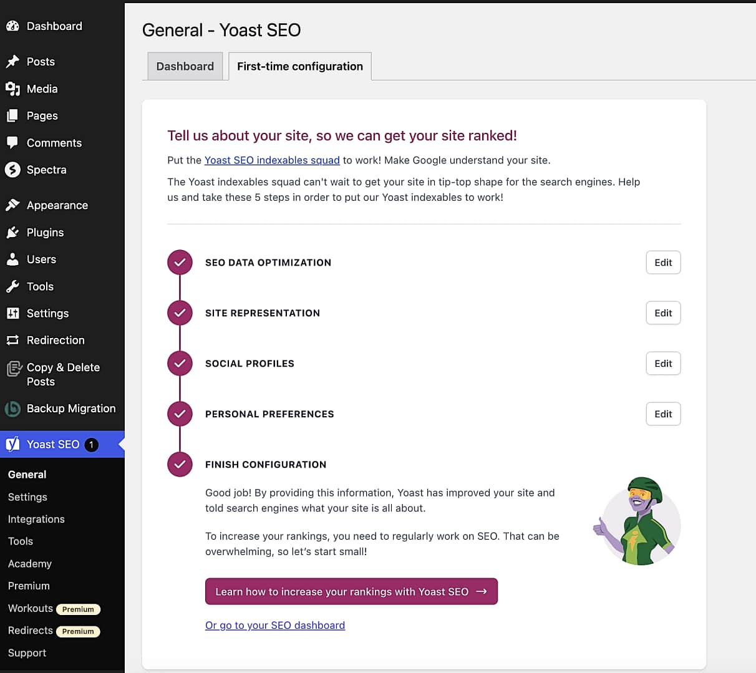This screenshot has width=756, height=673.
Task: Click Learn how to increase your rankings button
Action: point(351,591)
